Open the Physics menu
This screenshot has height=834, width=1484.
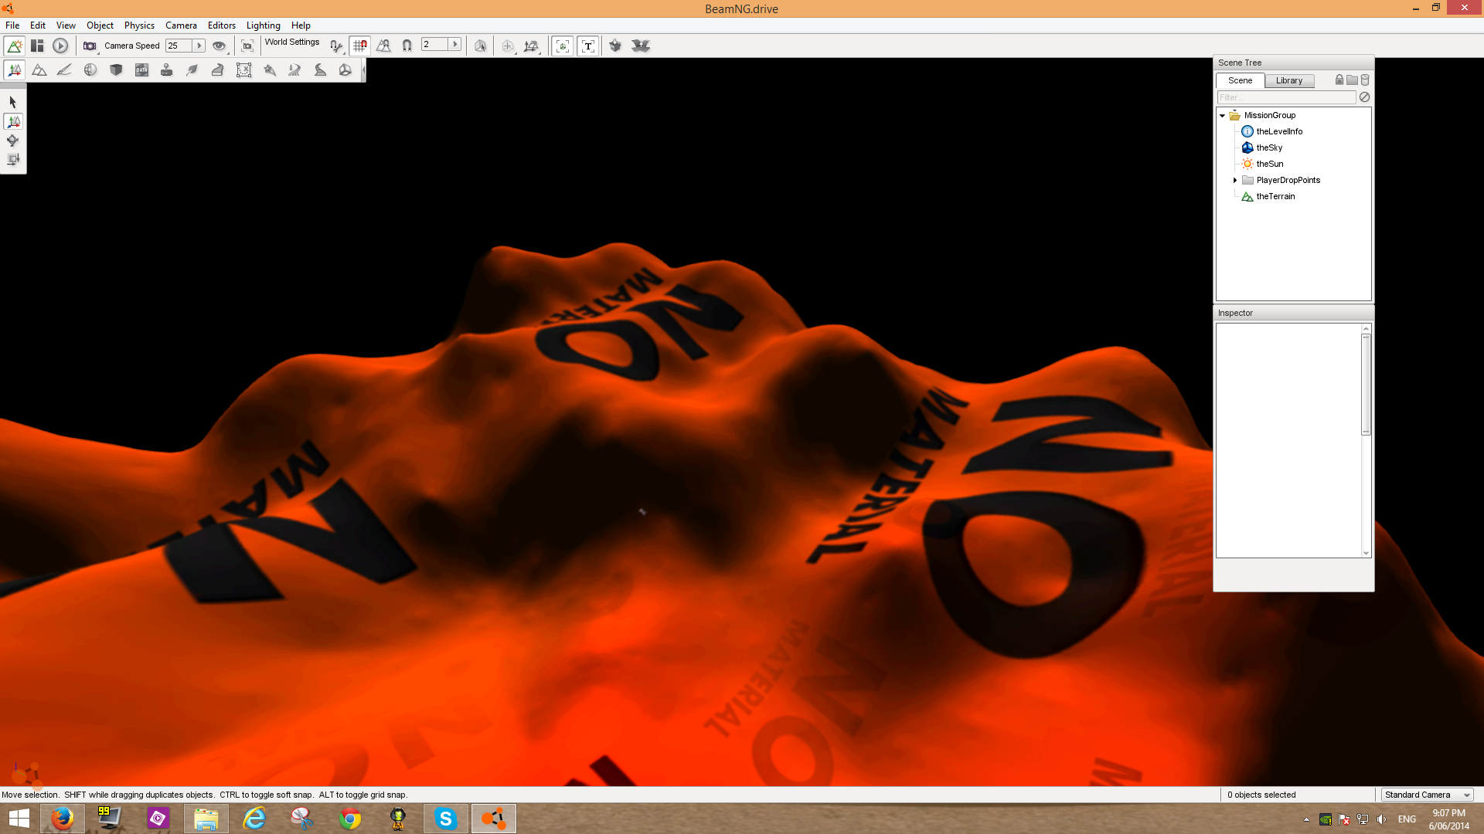click(139, 25)
